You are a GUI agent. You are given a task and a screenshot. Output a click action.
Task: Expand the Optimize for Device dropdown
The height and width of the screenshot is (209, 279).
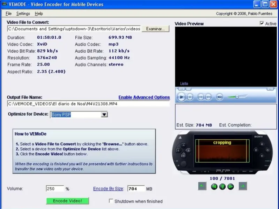click(104, 115)
